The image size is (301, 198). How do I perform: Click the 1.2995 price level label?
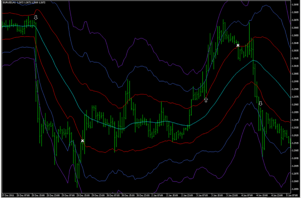tap(296, 82)
